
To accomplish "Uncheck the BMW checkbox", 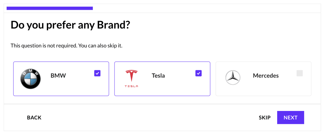I will (x=97, y=73).
